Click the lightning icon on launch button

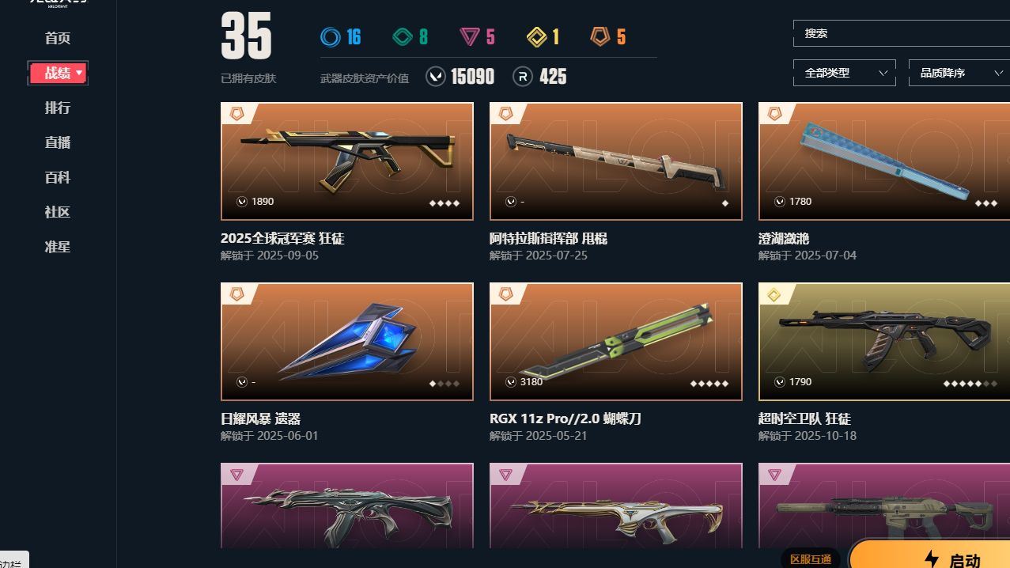coord(932,559)
